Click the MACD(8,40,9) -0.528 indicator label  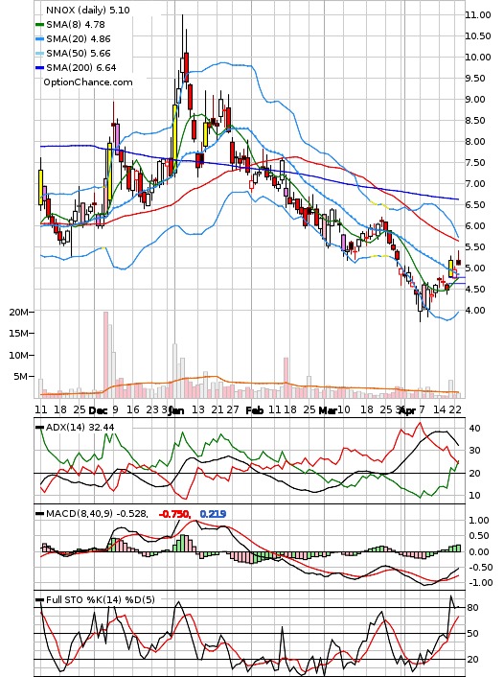(x=97, y=514)
